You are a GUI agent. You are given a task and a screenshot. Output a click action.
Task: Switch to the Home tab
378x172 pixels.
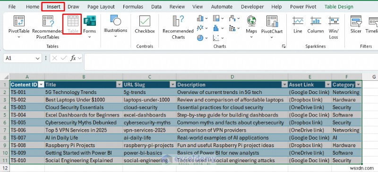point(32,7)
